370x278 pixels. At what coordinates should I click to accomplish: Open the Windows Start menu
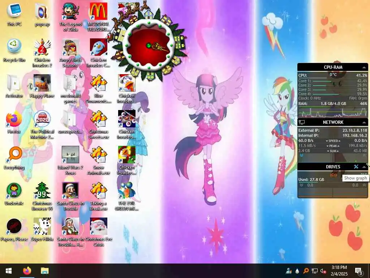(9, 271)
